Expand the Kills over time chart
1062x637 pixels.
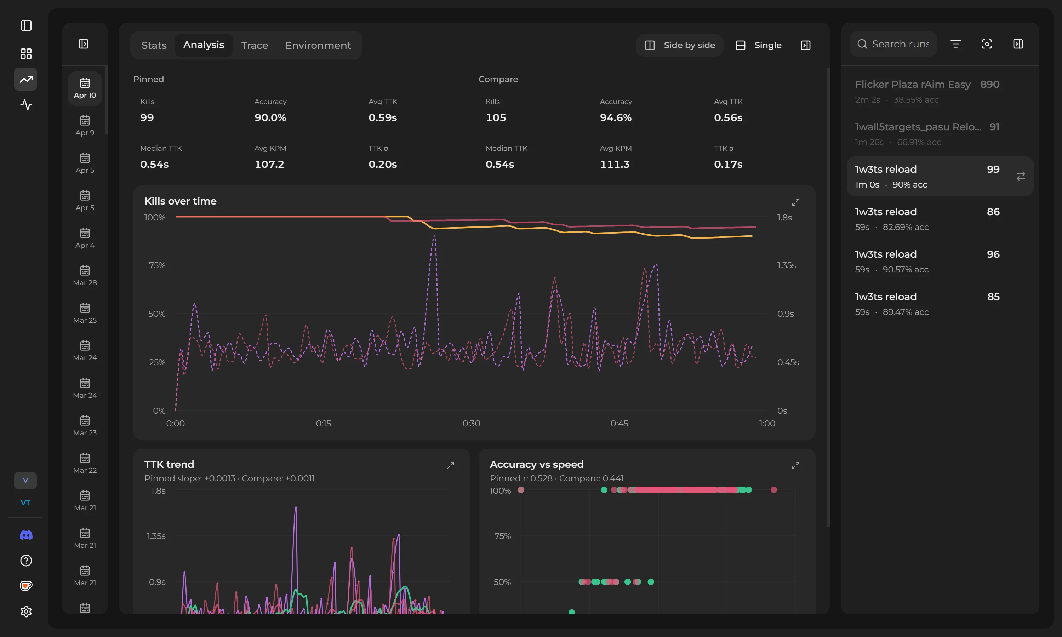(x=795, y=202)
